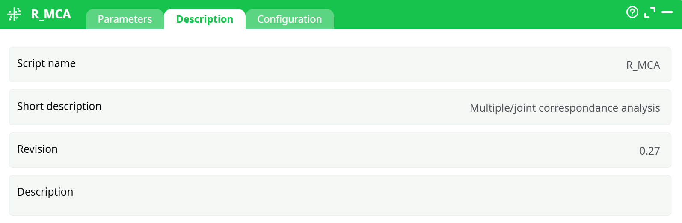Open help via question mark icon

point(632,12)
